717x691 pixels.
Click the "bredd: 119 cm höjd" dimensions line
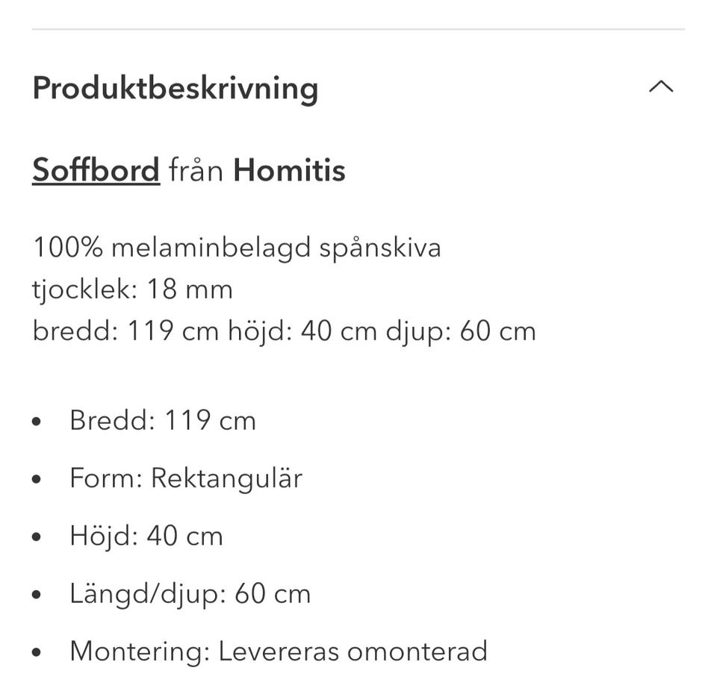tap(284, 331)
